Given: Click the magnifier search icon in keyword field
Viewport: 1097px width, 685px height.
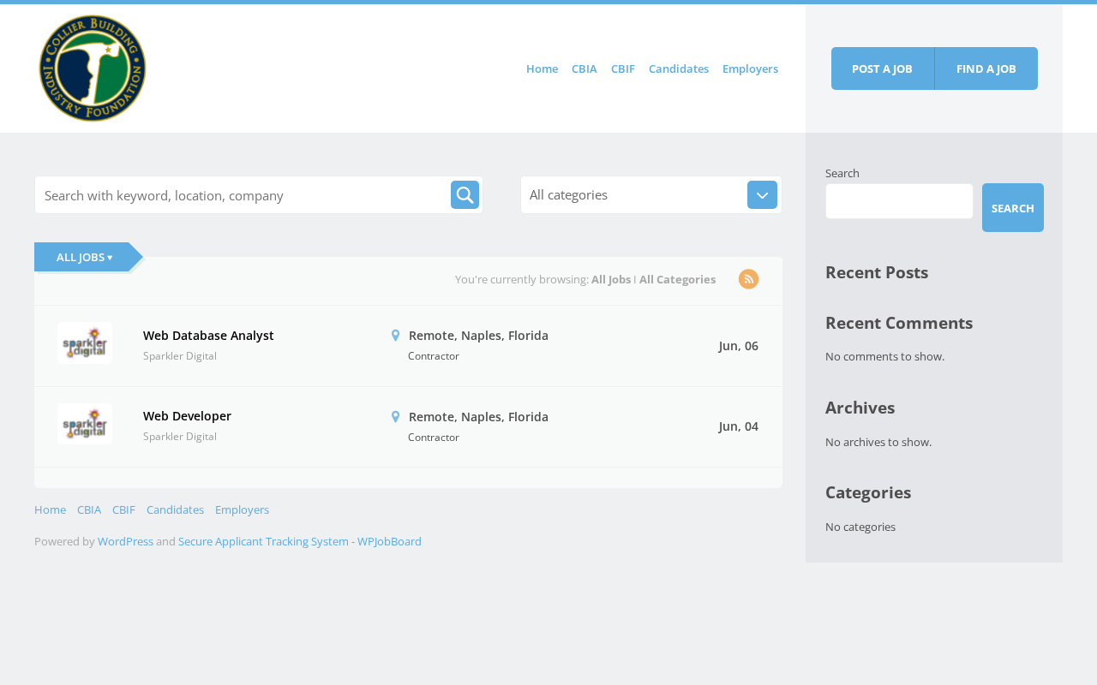Looking at the screenshot, I should click(x=465, y=195).
